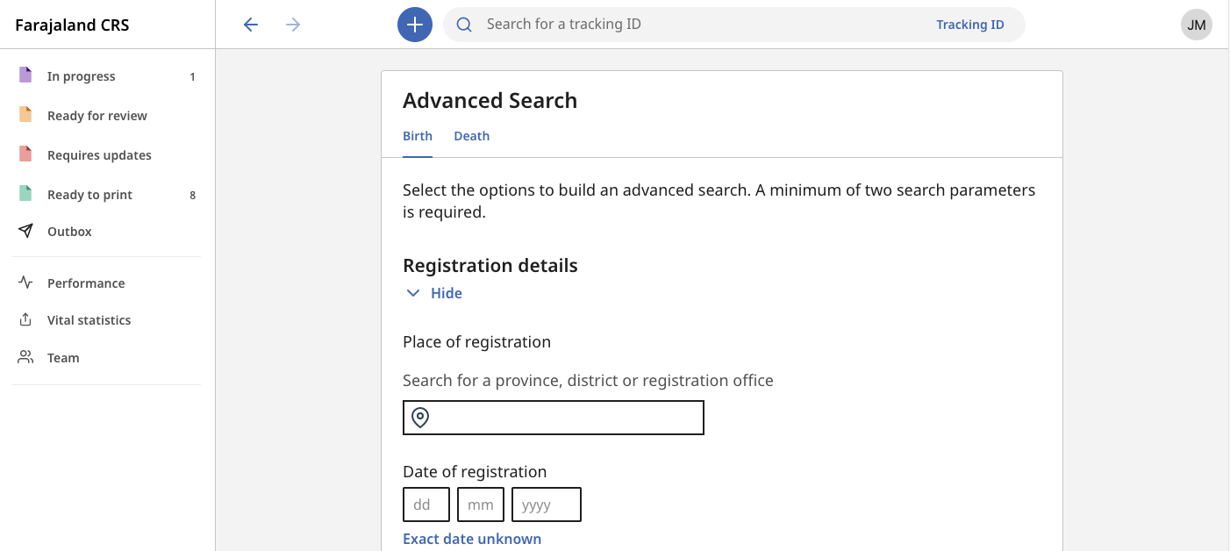Click the back arrow navigation icon
Screen dimensions: 1230x551
pyautogui.click(x=251, y=25)
